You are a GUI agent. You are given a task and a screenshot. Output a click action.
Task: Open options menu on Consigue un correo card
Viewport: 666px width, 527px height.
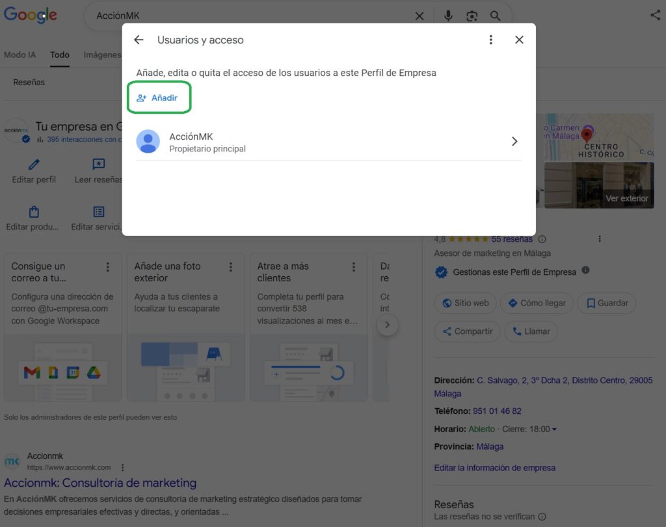click(x=108, y=267)
